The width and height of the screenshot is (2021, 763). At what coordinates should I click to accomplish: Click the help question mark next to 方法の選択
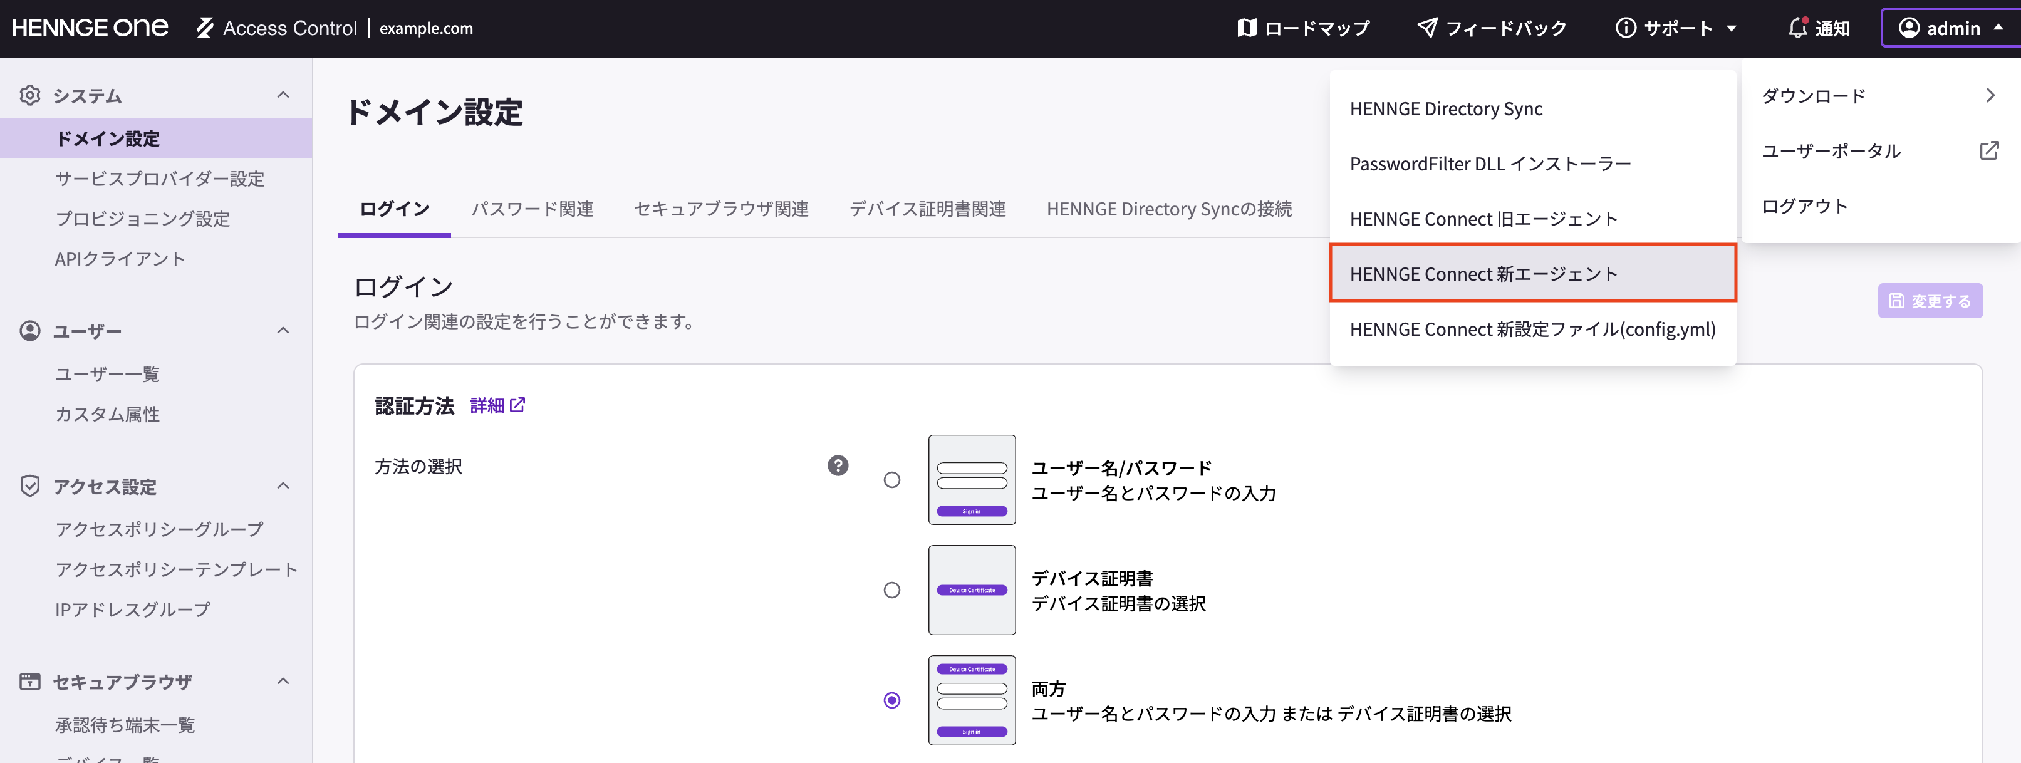[839, 466]
